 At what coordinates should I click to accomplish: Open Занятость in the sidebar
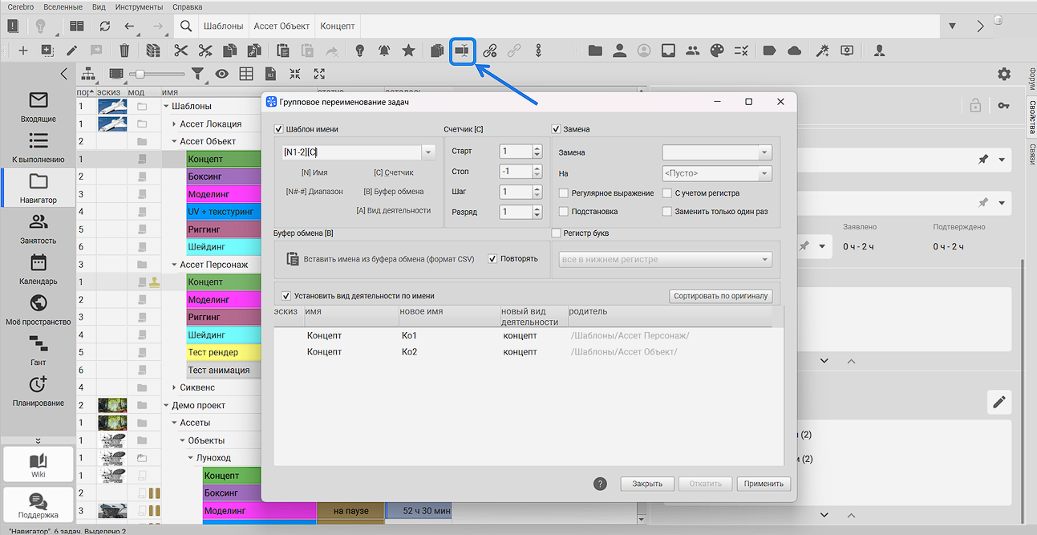pyautogui.click(x=38, y=229)
